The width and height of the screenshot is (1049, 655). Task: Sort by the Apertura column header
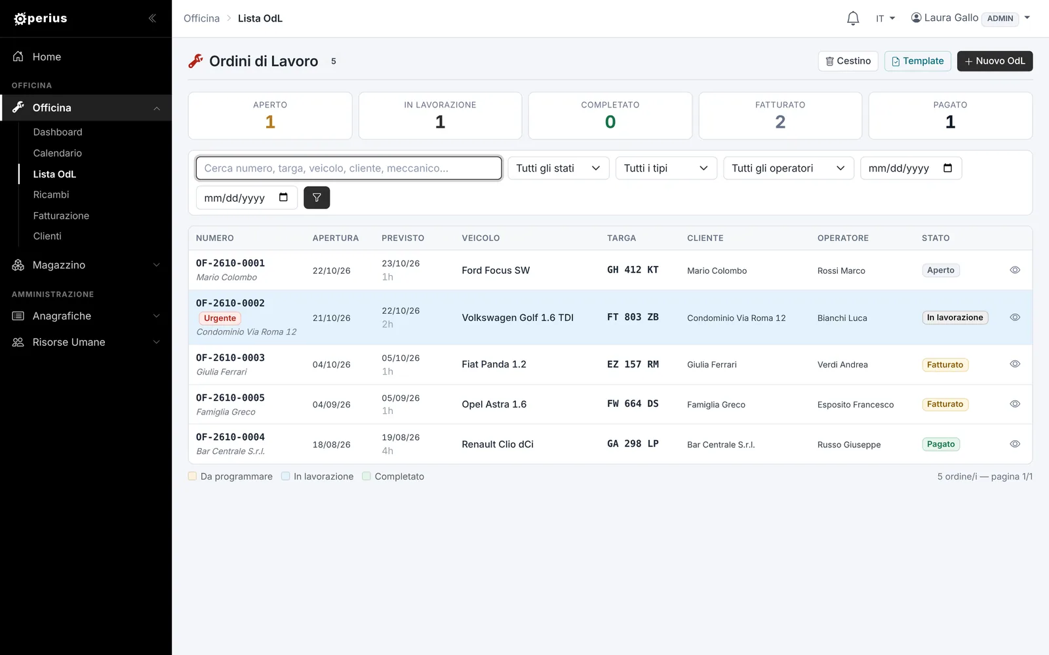pyautogui.click(x=336, y=238)
